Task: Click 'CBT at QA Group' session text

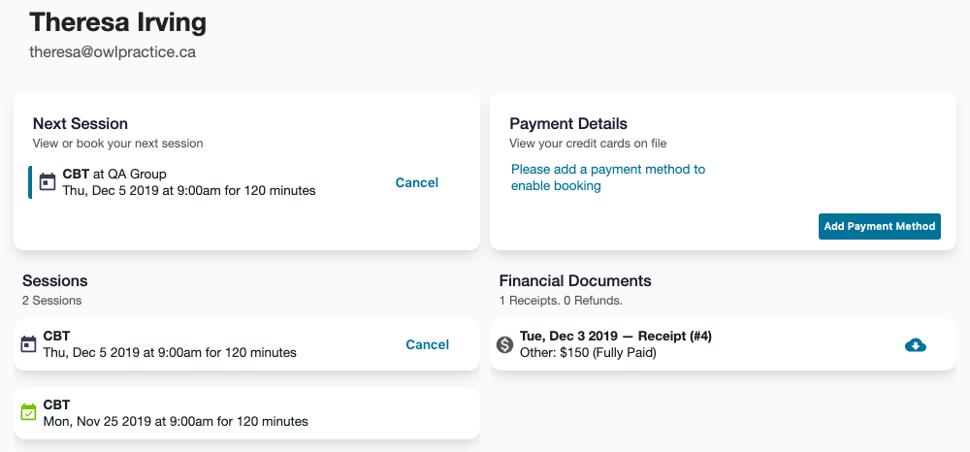Action: point(114,175)
